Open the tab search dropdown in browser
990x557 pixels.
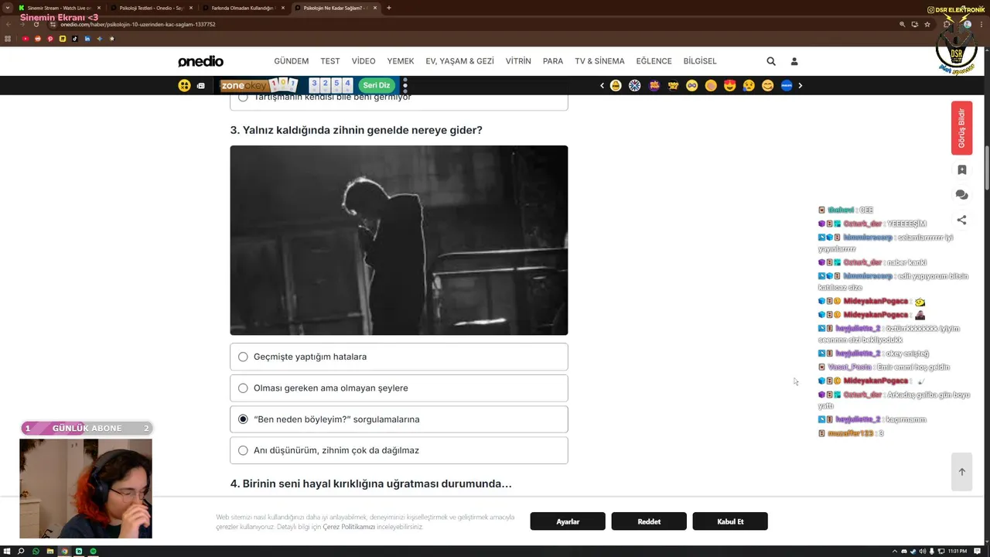8,8
